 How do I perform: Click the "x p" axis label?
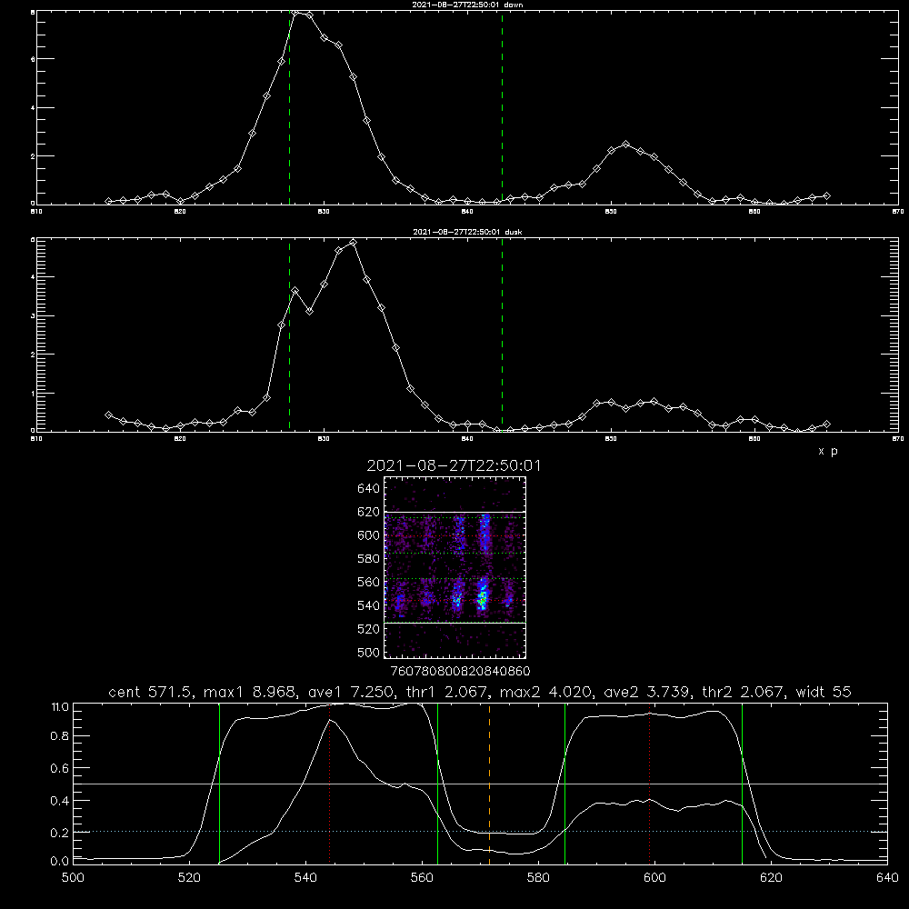click(x=828, y=451)
